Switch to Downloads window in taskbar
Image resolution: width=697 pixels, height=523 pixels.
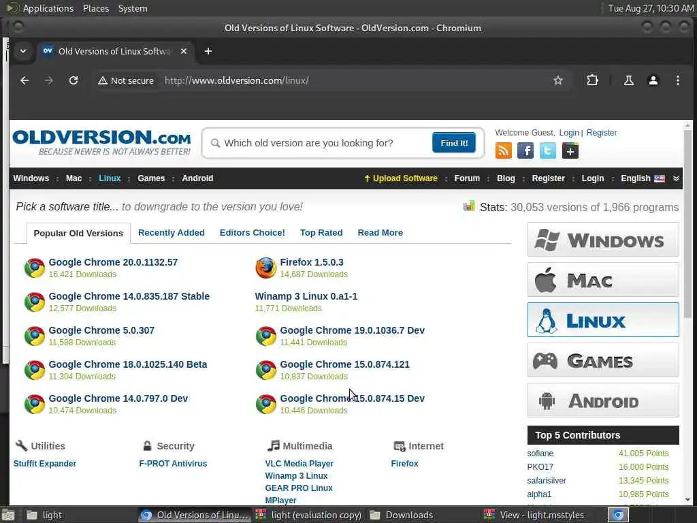[400, 515]
